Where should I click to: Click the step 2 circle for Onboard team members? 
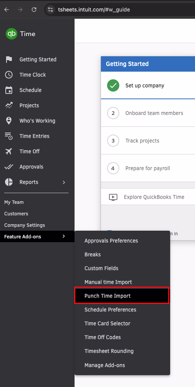click(x=113, y=113)
